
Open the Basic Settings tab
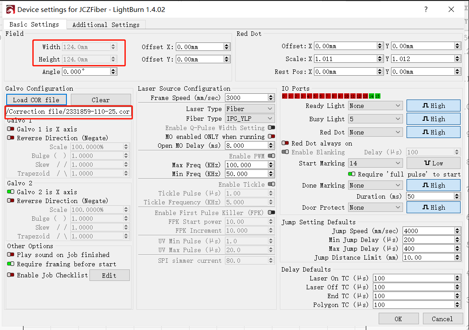coord(34,24)
